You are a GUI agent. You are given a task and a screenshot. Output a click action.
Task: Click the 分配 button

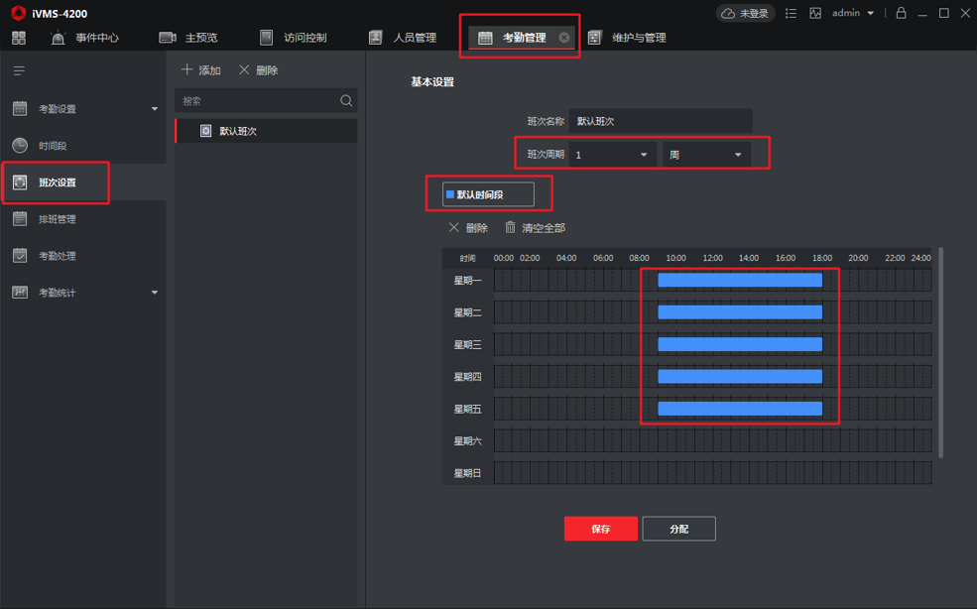678,529
